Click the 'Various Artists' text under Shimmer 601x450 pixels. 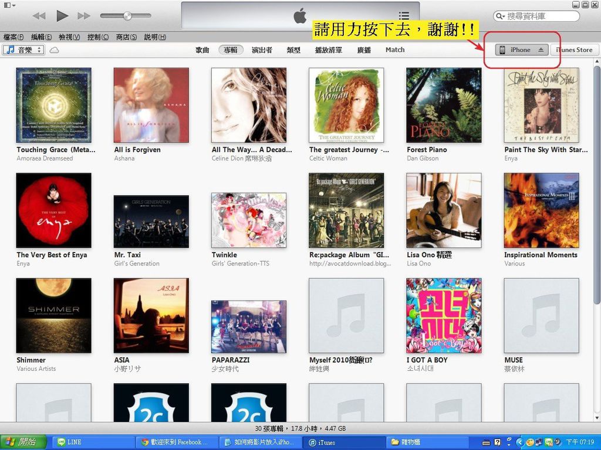(x=36, y=369)
